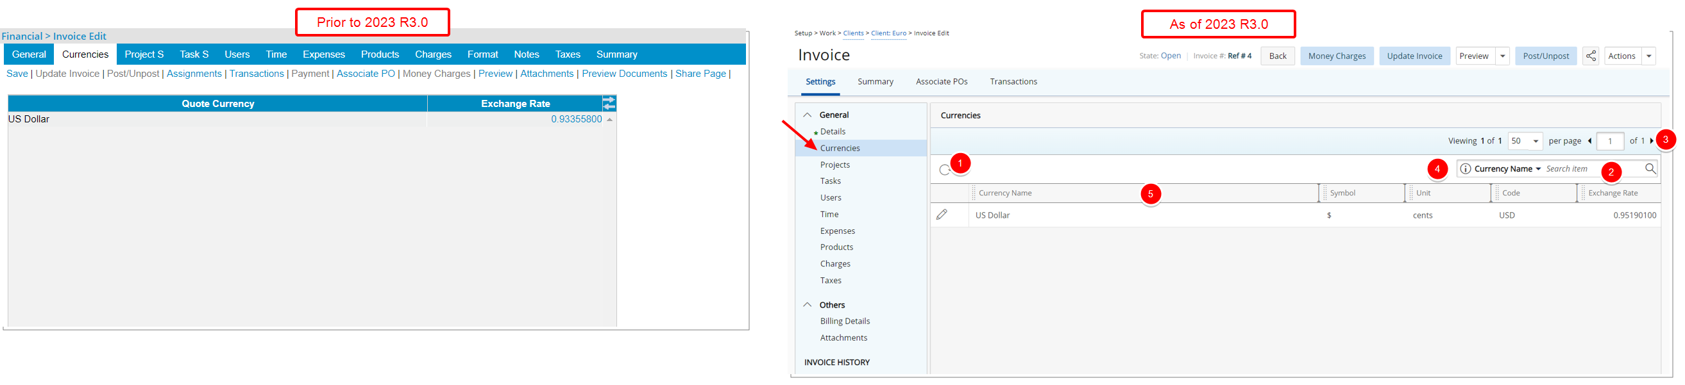Click the Client: Euro breadcrumb link

[888, 33]
